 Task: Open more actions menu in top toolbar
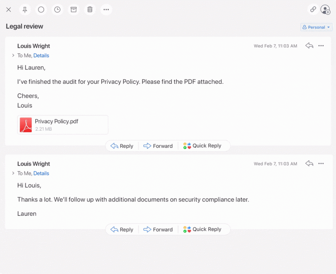click(x=106, y=10)
